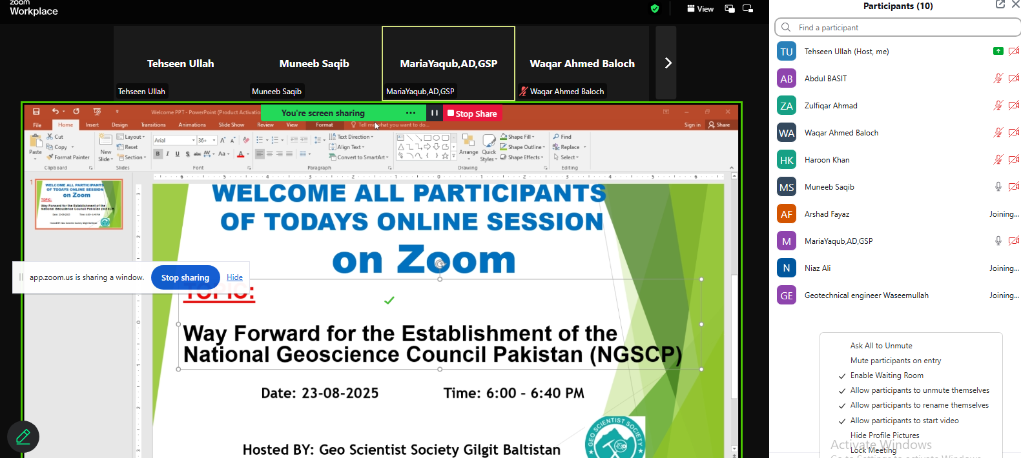Select Align Left paragraph toggle
1021x458 pixels.
coord(260,154)
